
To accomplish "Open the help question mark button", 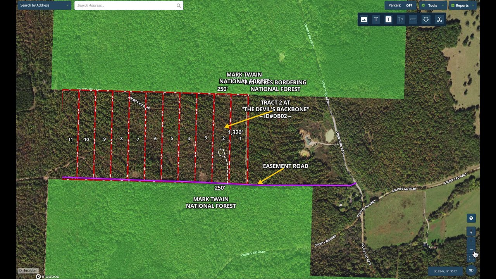I will (471, 218).
